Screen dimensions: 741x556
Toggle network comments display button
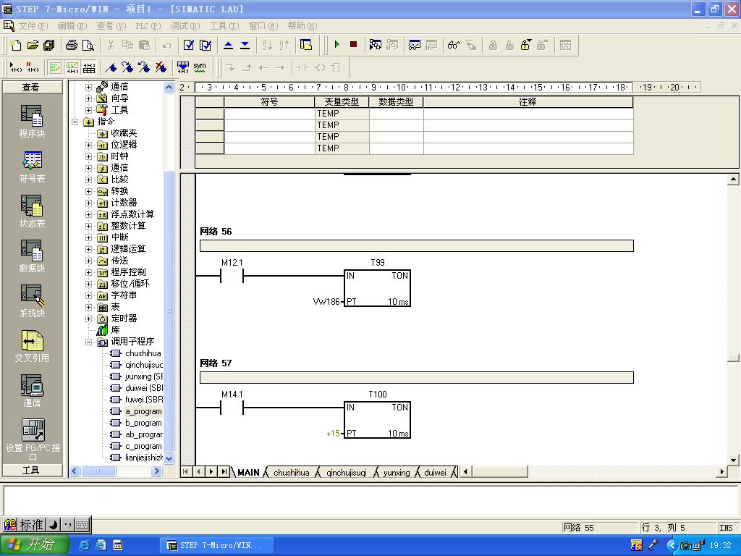pos(72,68)
